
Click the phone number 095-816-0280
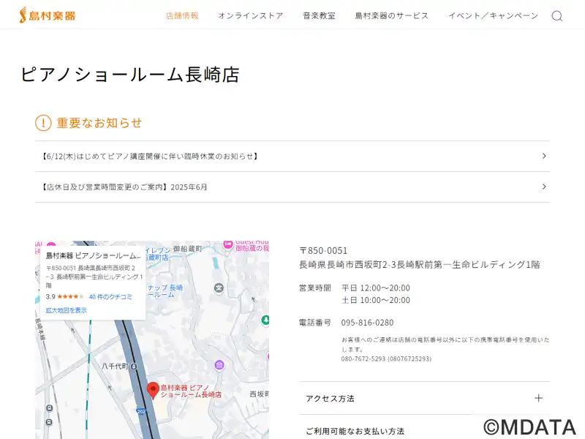point(367,323)
